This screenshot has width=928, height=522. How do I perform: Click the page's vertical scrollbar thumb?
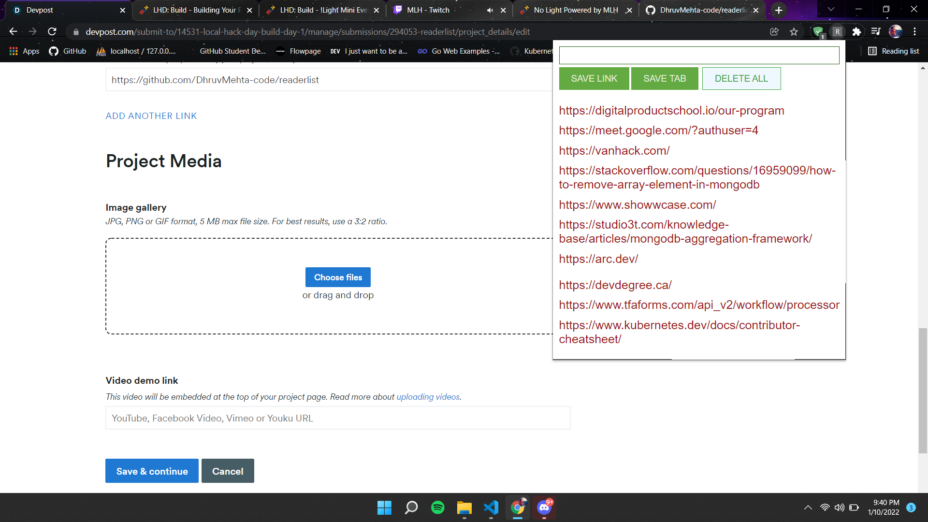pyautogui.click(x=923, y=391)
